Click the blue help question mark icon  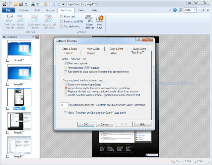coord(175,10)
